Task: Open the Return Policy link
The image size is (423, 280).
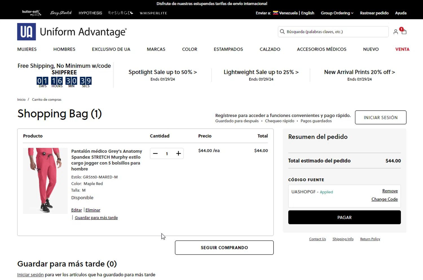Action: [370, 239]
